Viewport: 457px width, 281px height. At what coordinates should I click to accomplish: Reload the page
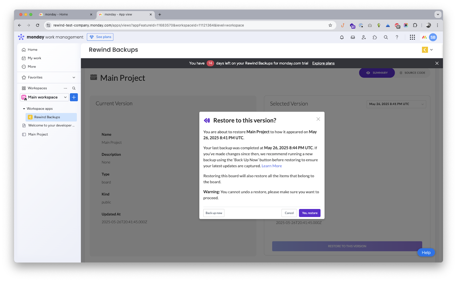point(37,25)
